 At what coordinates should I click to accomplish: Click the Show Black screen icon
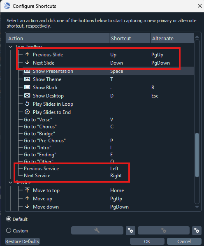[27, 87]
